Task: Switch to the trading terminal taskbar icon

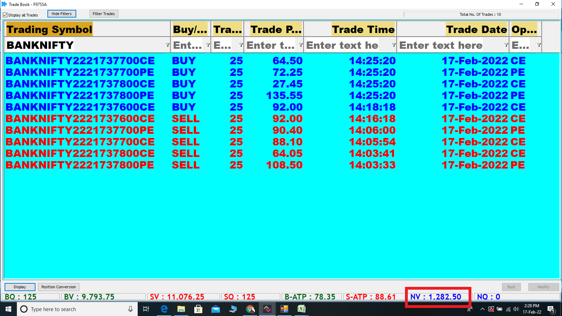Action: (267, 309)
